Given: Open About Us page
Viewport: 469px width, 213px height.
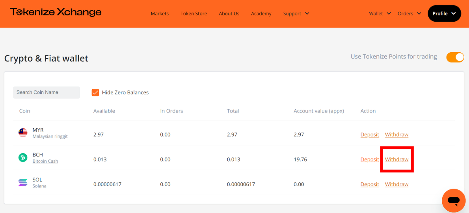Looking at the screenshot, I should pos(229,13).
